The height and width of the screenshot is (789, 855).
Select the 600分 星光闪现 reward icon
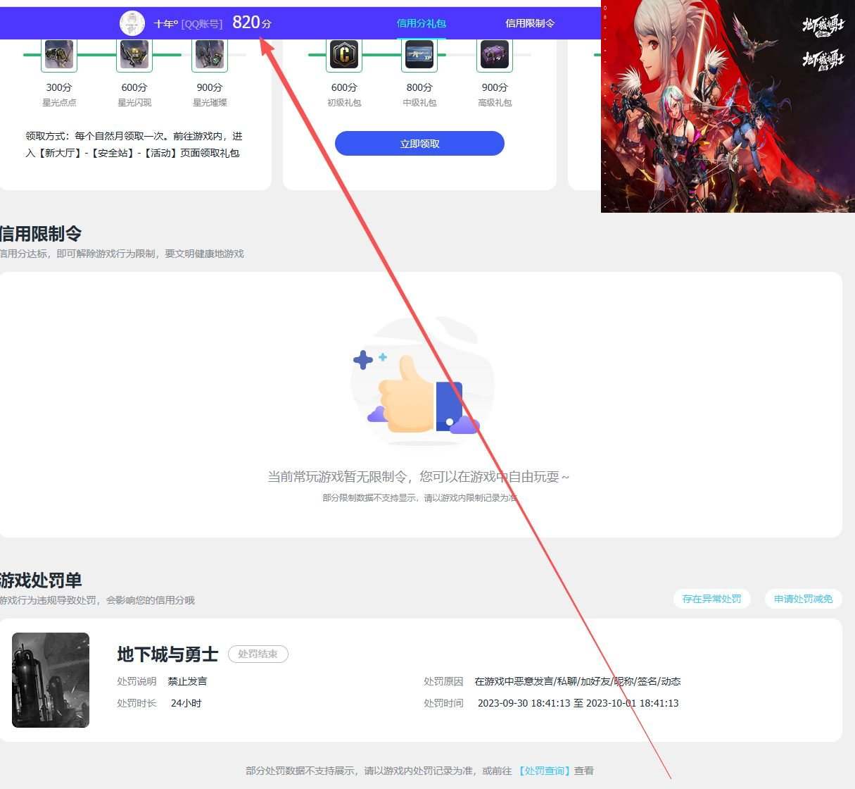134,54
